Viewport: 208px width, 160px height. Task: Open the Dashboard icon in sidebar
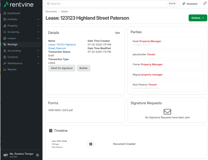tap(5, 13)
